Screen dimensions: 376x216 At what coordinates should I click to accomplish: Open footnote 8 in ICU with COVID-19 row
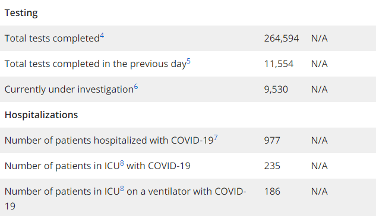pos(122,163)
